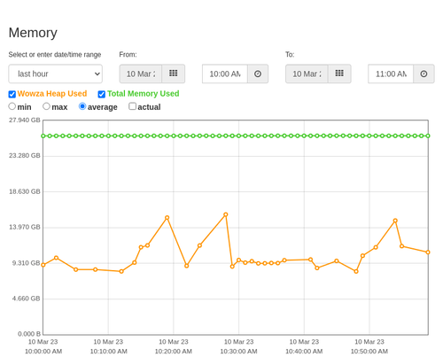Click the first green Total Memory data point
Image resolution: width=443 pixels, height=357 pixels.
point(43,136)
